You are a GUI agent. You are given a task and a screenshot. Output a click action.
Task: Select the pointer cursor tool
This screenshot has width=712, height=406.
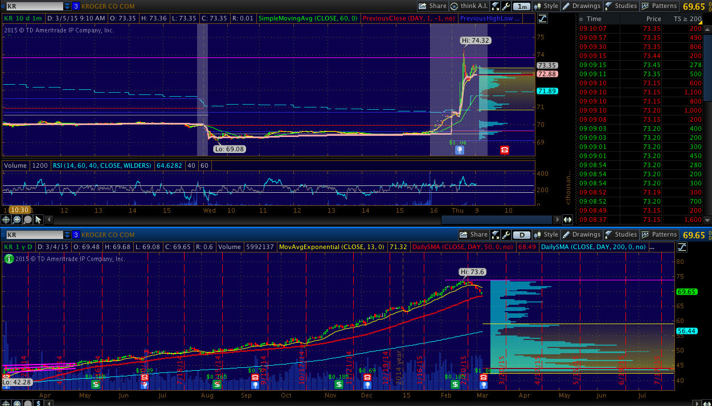pos(38,219)
